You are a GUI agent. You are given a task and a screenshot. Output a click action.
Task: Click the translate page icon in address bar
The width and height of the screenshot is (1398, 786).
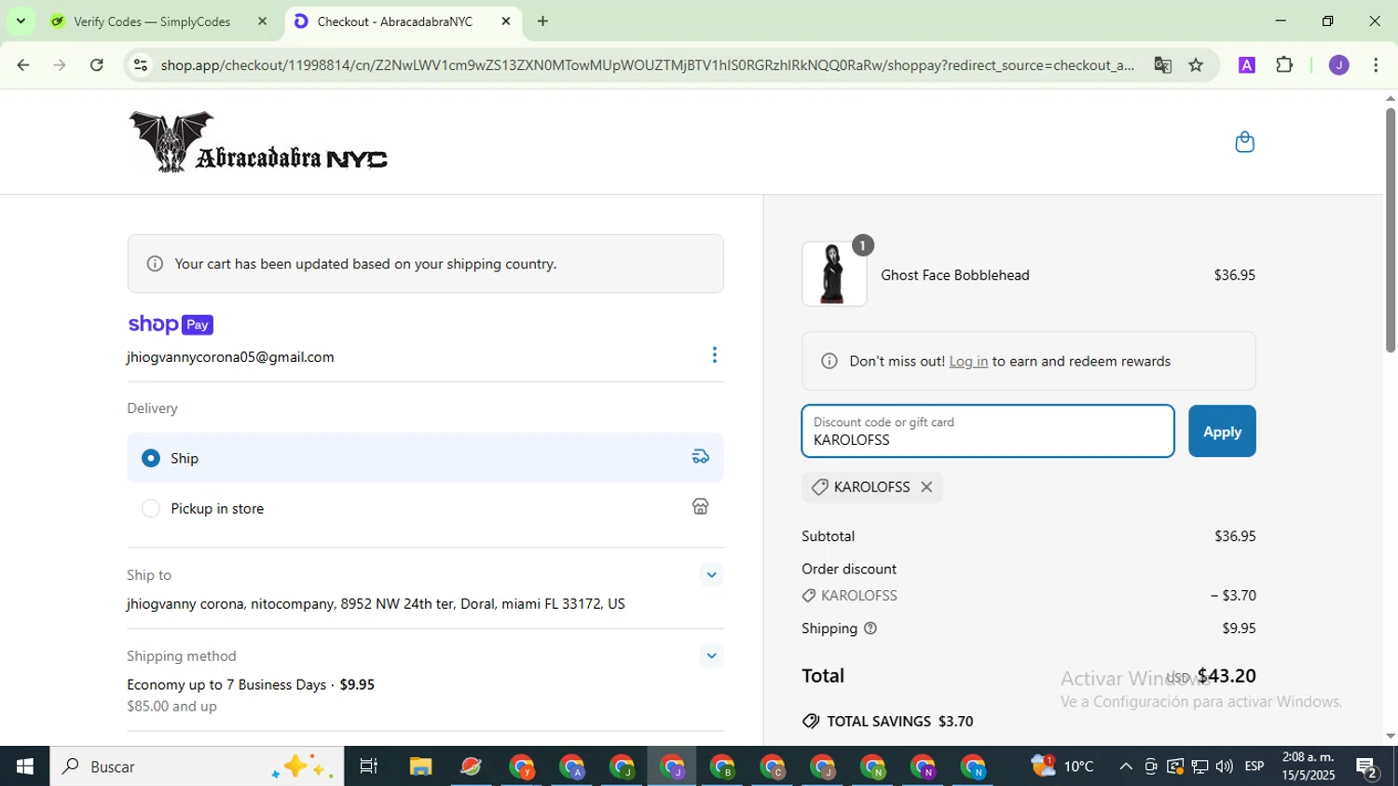pos(1162,65)
